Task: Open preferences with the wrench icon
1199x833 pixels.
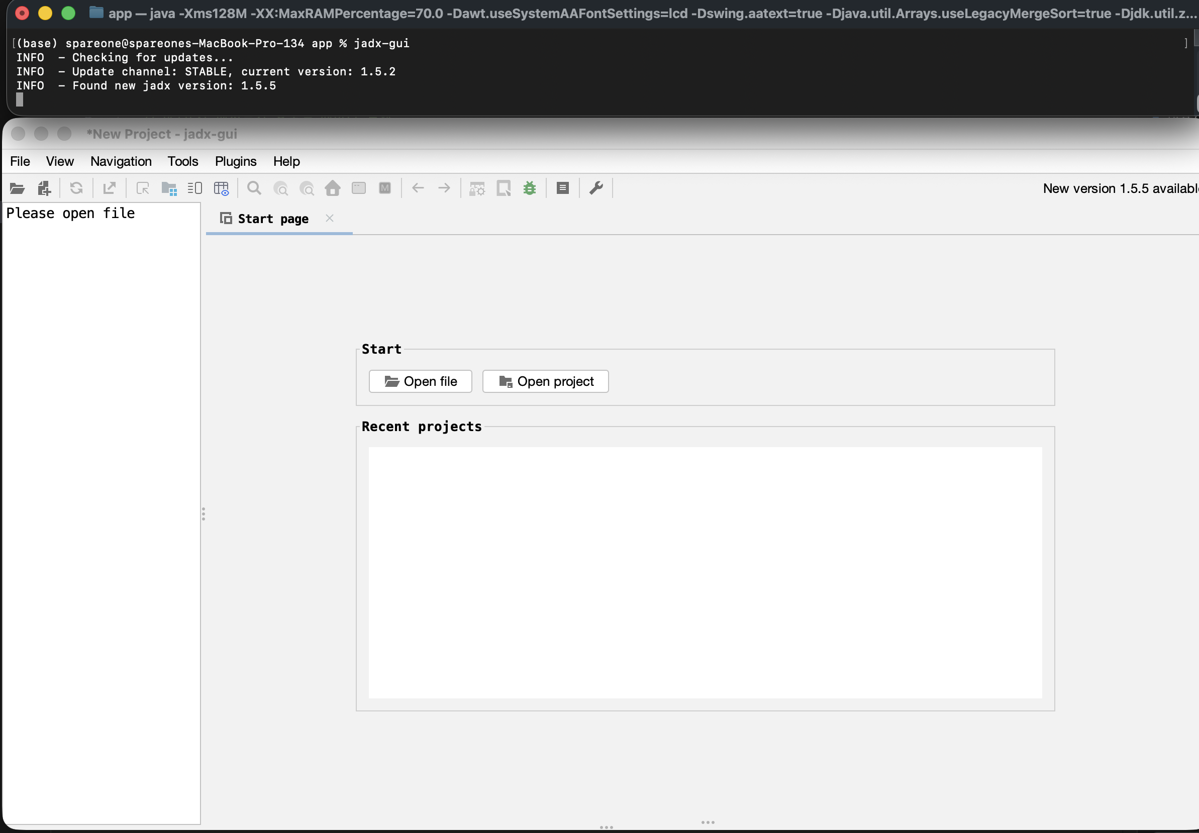Action: [596, 188]
